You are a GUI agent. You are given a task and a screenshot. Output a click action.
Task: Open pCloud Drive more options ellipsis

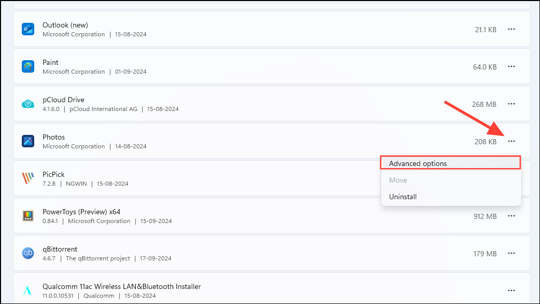(x=511, y=104)
